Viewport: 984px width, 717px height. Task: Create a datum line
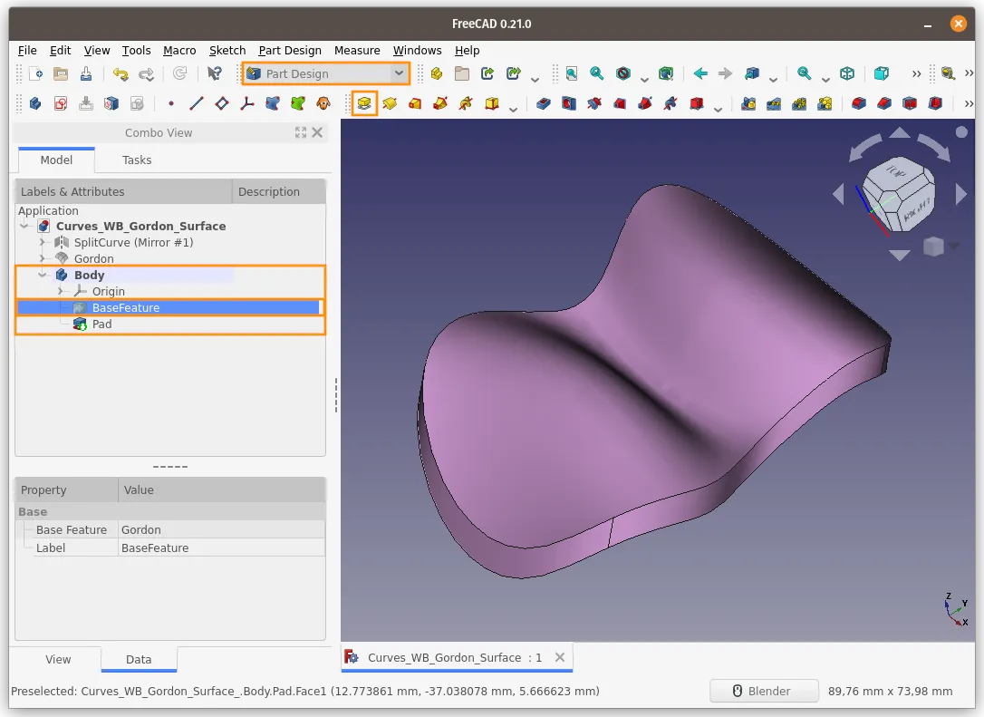tap(197, 103)
